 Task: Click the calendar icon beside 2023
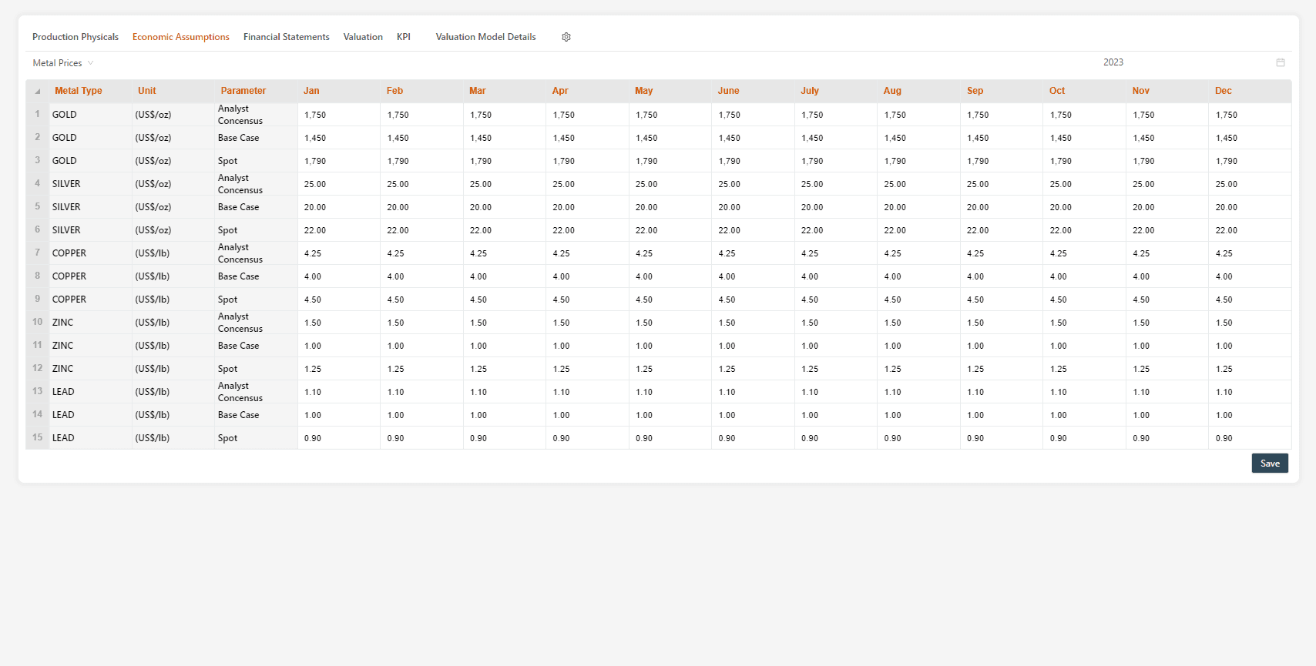coord(1281,62)
